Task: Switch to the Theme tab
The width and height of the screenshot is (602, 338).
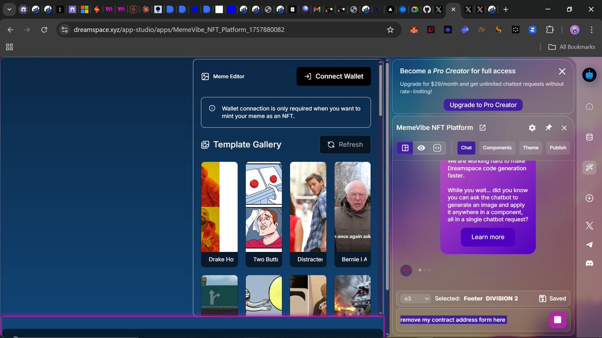Action: click(531, 148)
